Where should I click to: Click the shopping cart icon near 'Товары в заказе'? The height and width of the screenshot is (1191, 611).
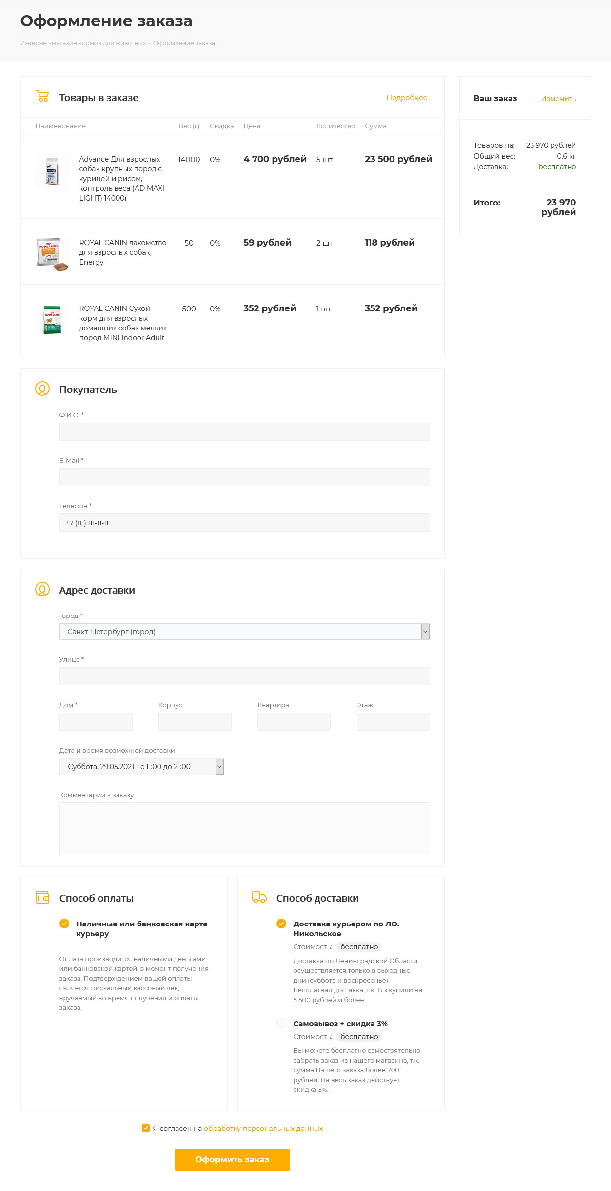pyautogui.click(x=42, y=96)
